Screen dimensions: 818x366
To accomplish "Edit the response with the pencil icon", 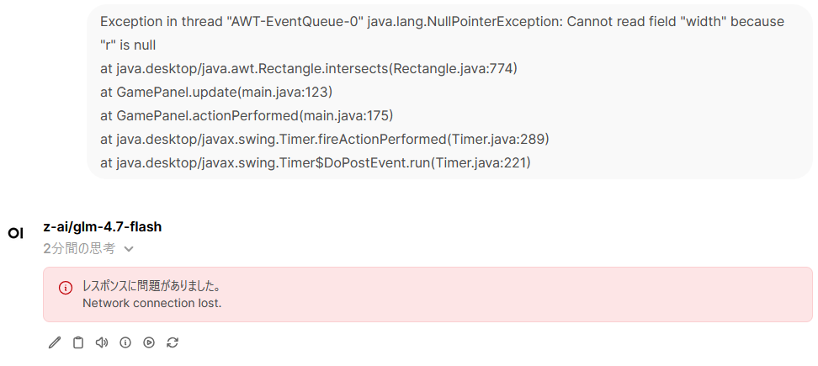I will 54,342.
